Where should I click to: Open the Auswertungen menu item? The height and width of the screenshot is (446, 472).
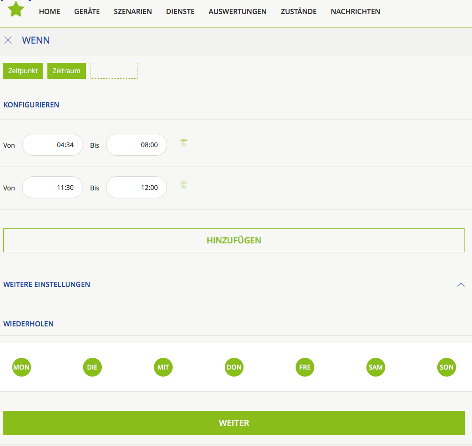237,12
